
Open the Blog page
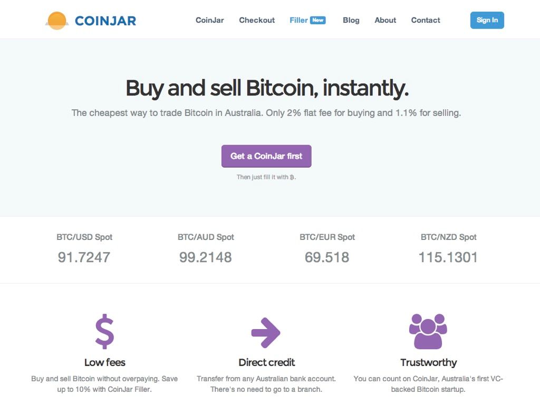pyautogui.click(x=351, y=21)
